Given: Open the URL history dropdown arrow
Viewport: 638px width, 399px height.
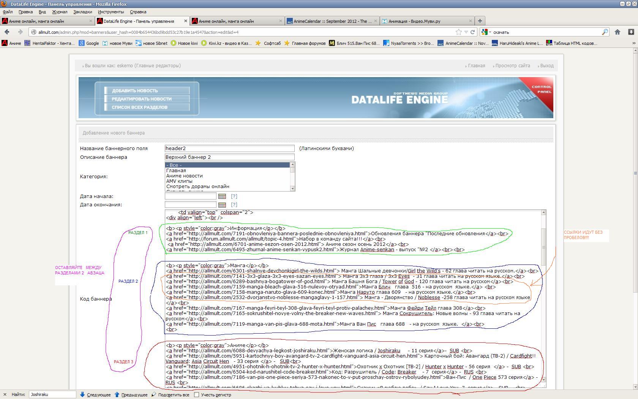Looking at the screenshot, I should [x=466, y=32].
